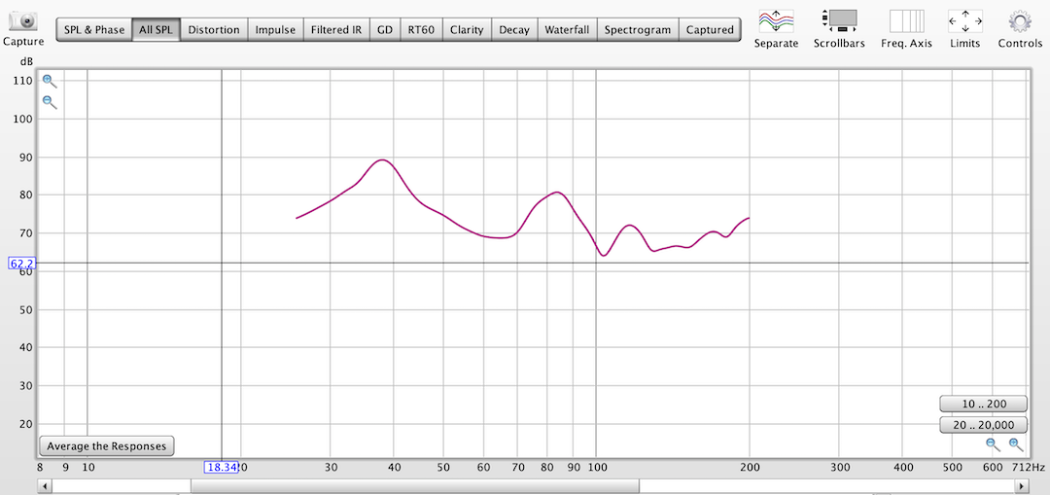Click the horizontal scrollbar below the graph
The width and height of the screenshot is (1050, 495).
(415, 485)
